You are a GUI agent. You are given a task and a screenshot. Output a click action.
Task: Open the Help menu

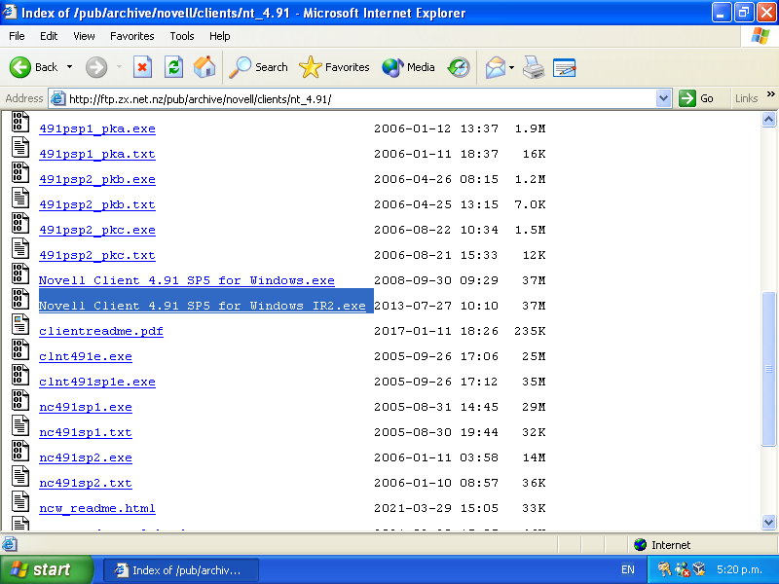point(220,36)
